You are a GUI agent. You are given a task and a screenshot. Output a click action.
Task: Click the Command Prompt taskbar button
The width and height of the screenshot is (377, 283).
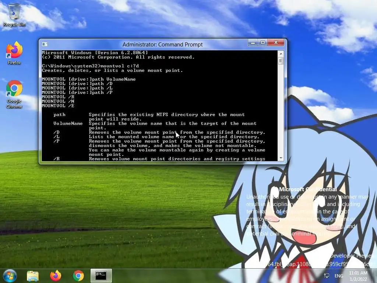[x=101, y=276]
